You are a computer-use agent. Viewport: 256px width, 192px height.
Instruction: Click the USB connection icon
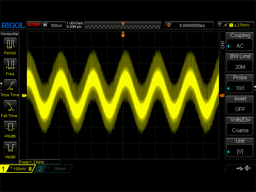pyautogui.click(x=240, y=168)
